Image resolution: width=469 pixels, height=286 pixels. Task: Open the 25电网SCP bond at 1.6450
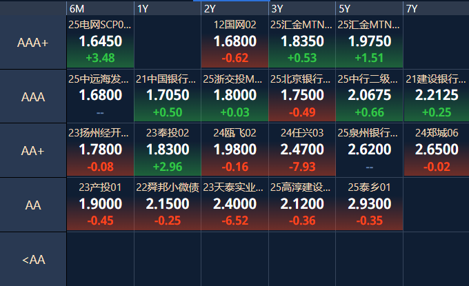(100, 42)
